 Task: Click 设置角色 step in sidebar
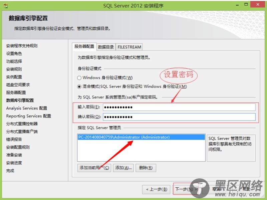14,54
